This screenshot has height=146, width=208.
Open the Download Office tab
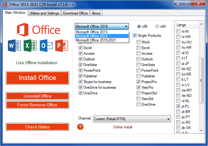(x=75, y=13)
